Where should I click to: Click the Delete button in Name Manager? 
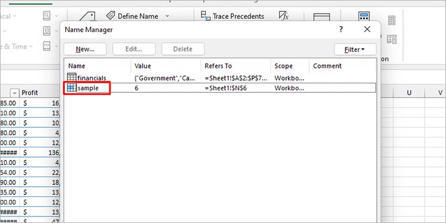tap(183, 49)
